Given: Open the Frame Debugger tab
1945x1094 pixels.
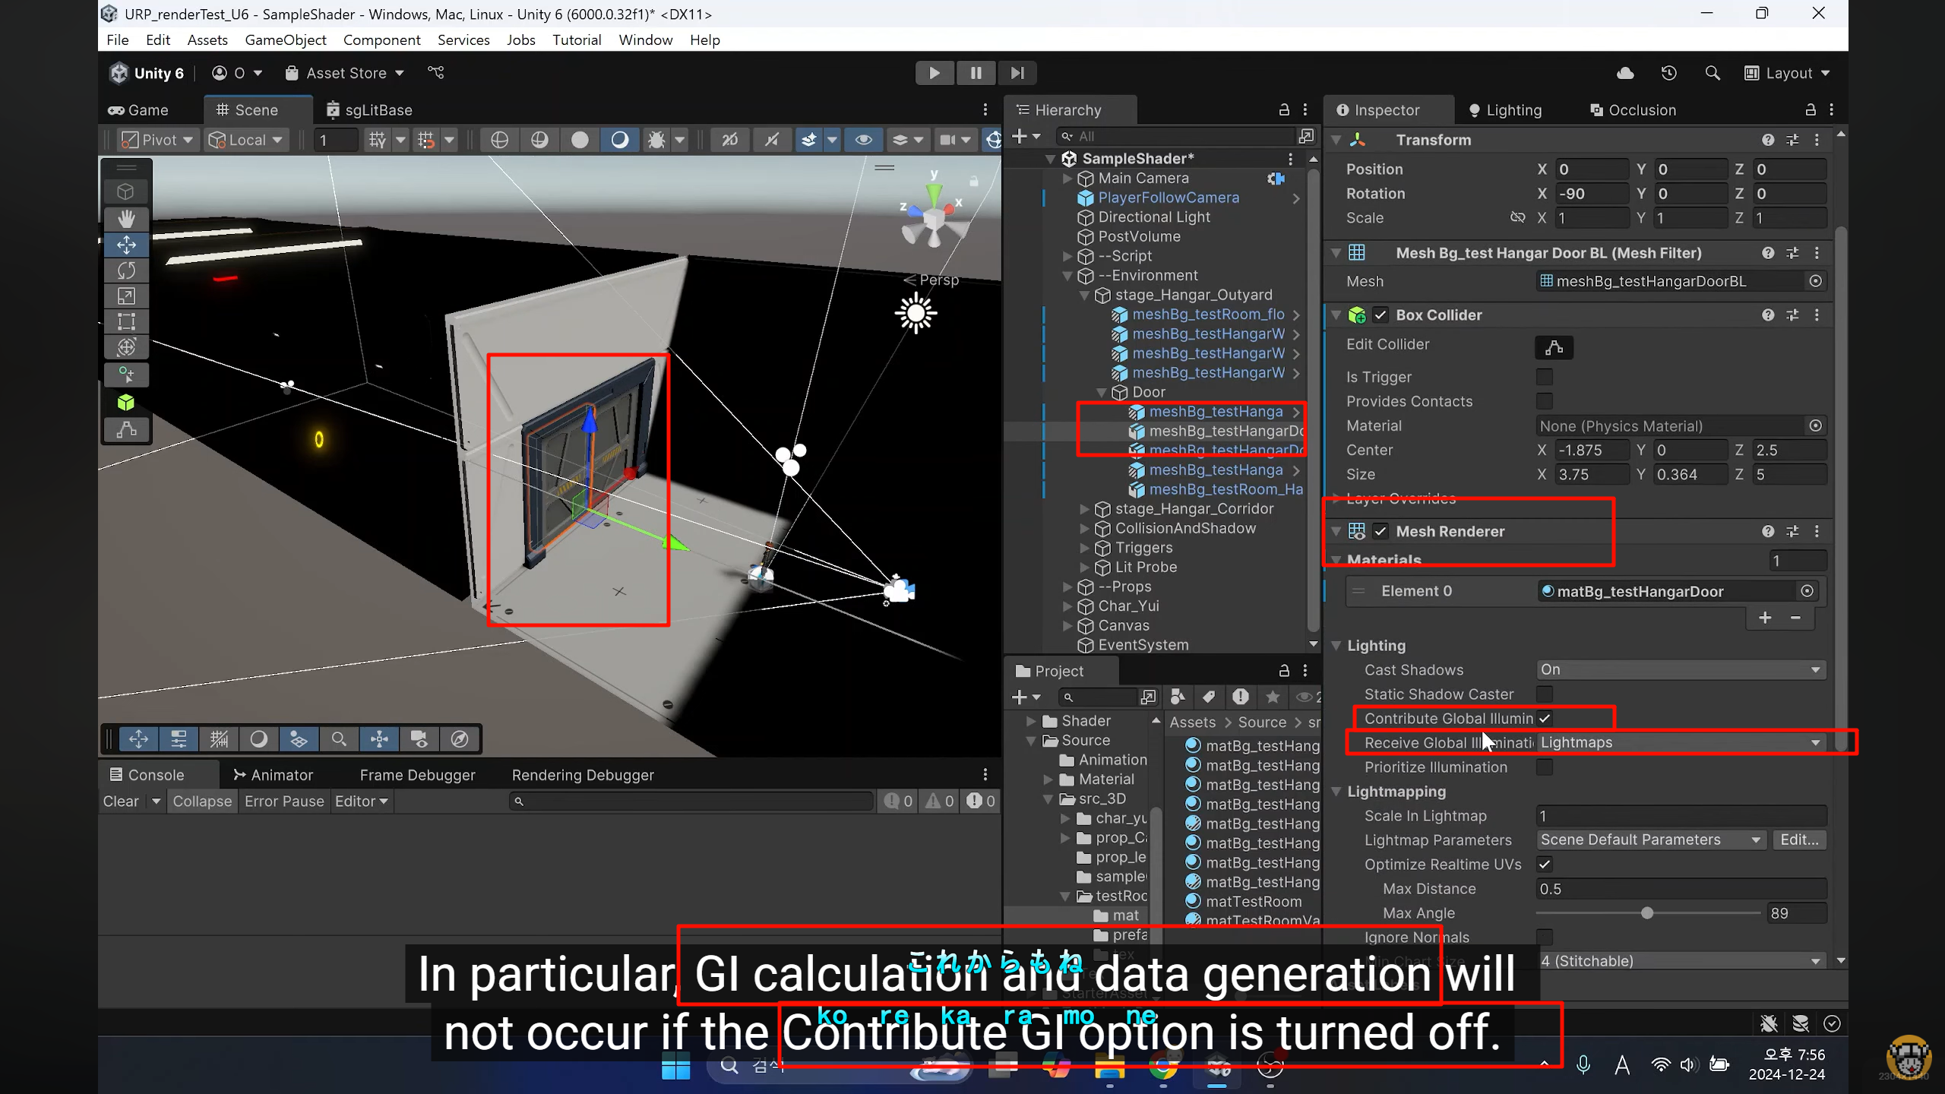Looking at the screenshot, I should click(417, 775).
